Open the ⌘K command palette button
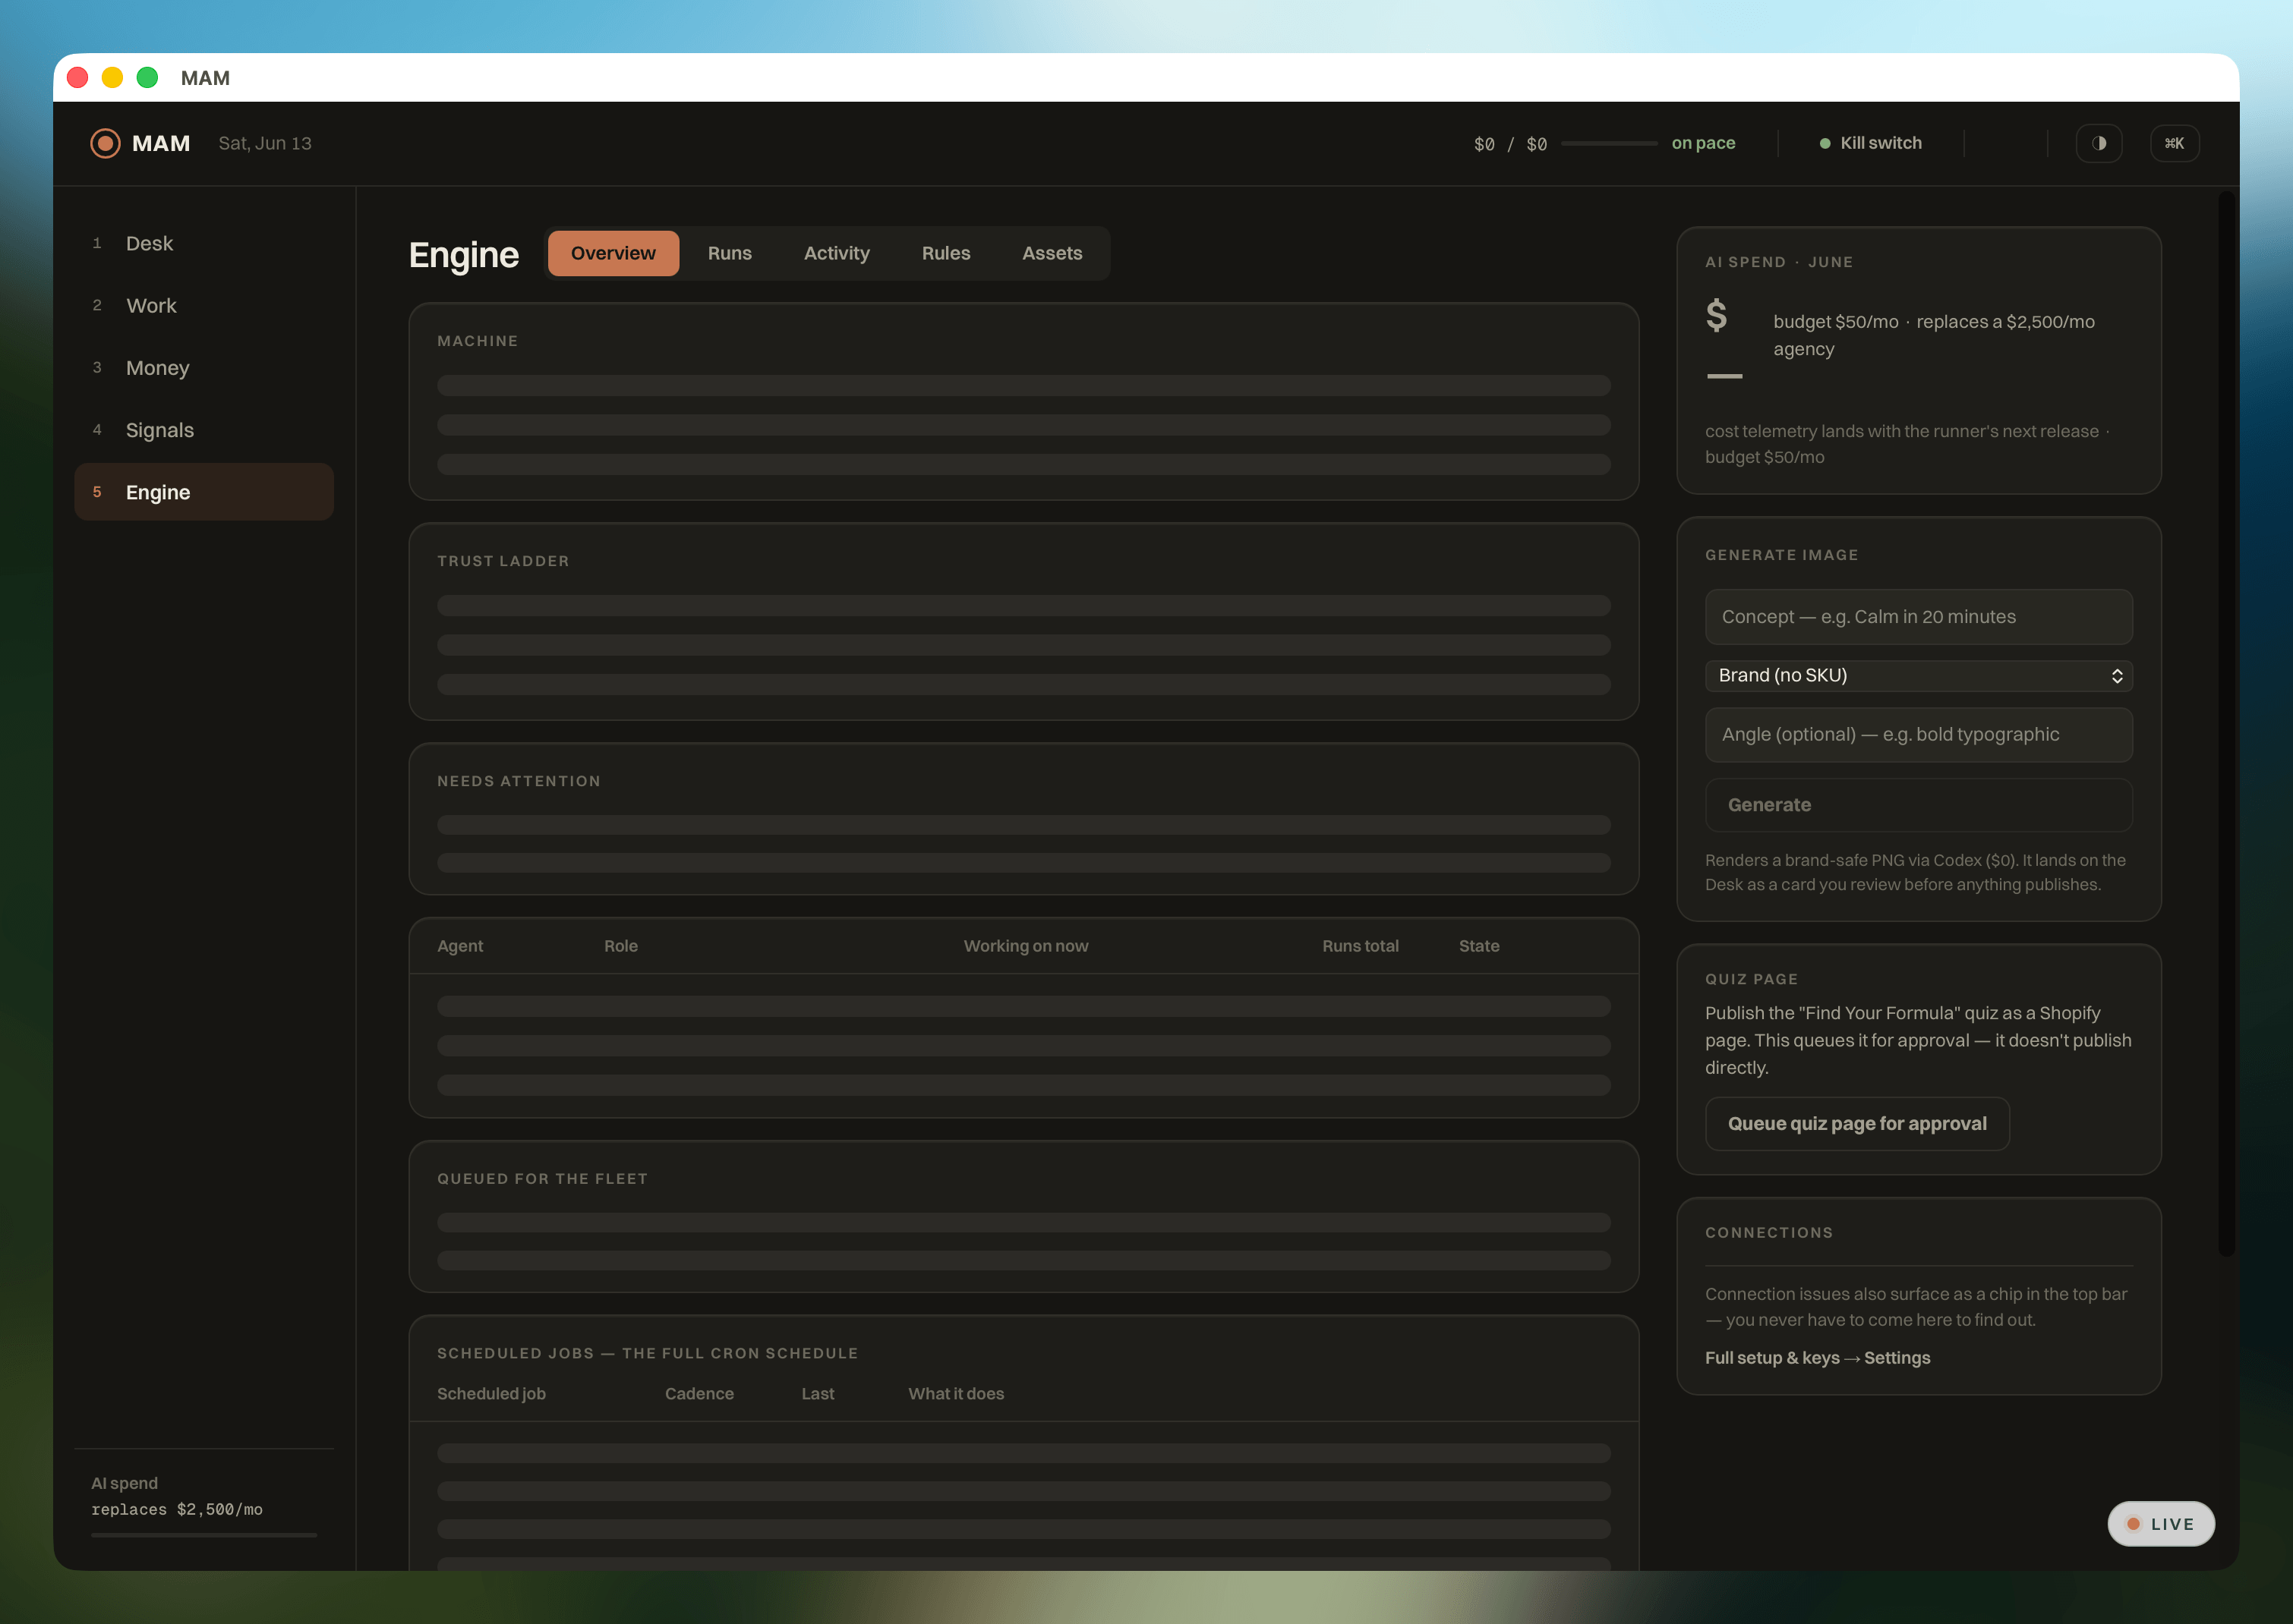The height and width of the screenshot is (1624, 2293). 2174,143
